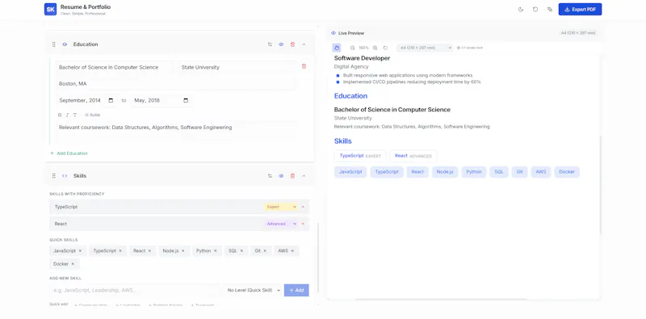The width and height of the screenshot is (646, 319).
Task: Zoom in the live preview
Action: tap(375, 48)
